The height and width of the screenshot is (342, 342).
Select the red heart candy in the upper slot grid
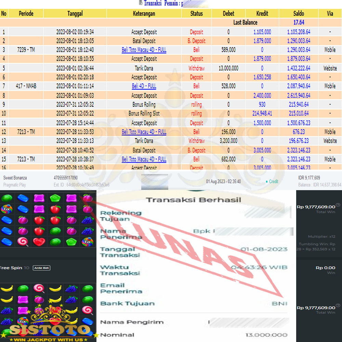point(39,242)
